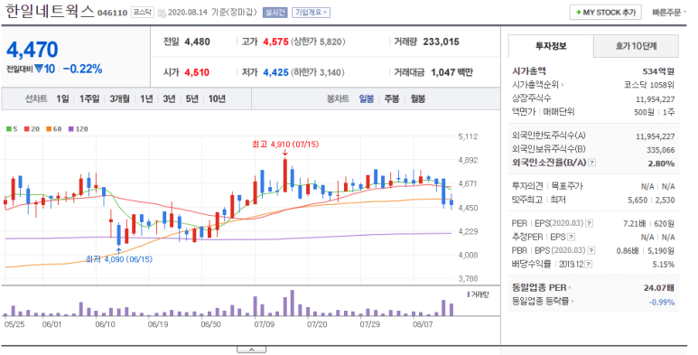This screenshot has height=355, width=698.
Task: Click the help icon next to 외국인소진율(B/A)
Action: (591, 163)
